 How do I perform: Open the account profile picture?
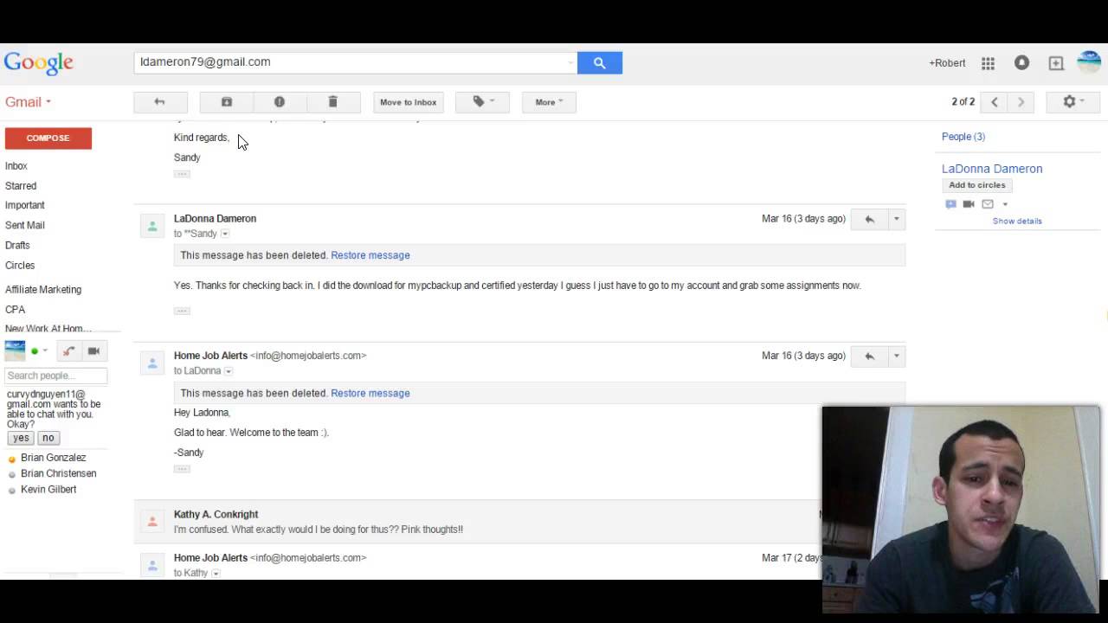(1089, 62)
